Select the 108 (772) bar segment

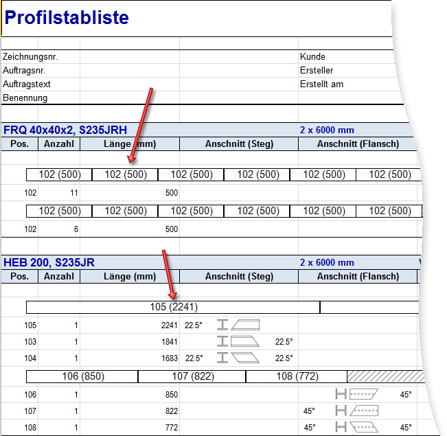(297, 376)
